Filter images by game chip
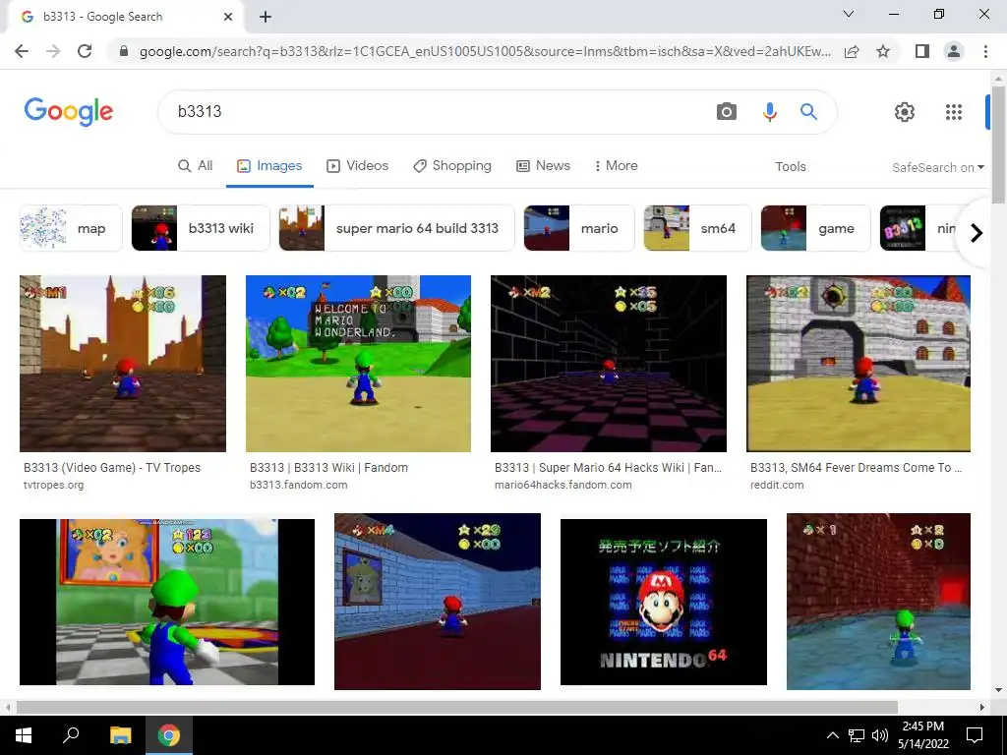1007x755 pixels. click(815, 228)
